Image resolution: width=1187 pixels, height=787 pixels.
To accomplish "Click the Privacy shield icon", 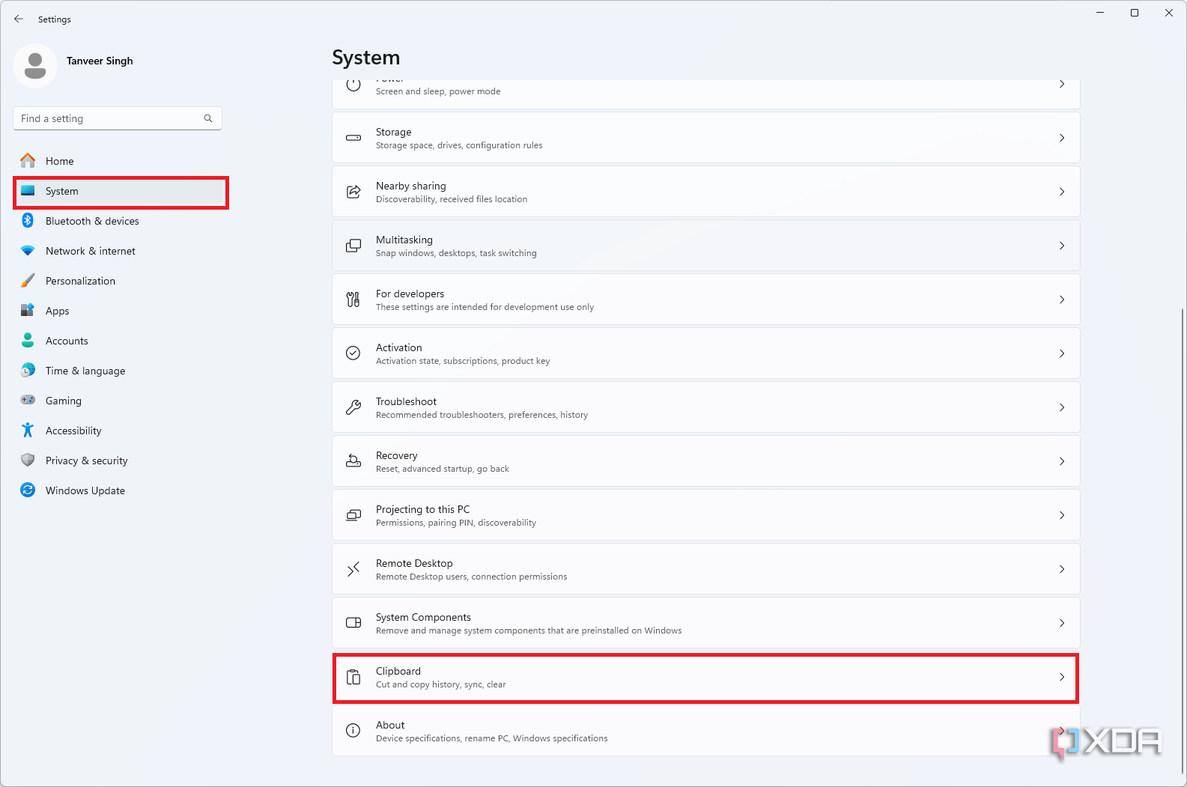I will coord(28,460).
